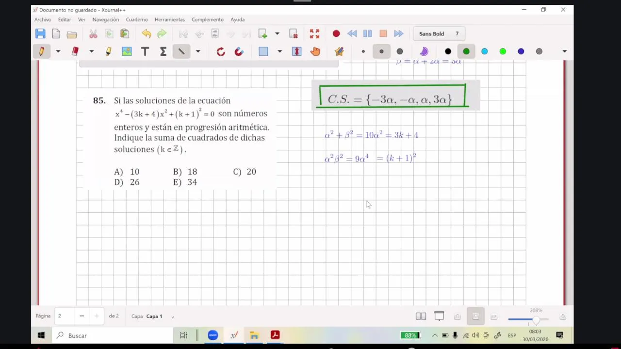
Task: Open the Cuaderno menu
Action: point(137,19)
